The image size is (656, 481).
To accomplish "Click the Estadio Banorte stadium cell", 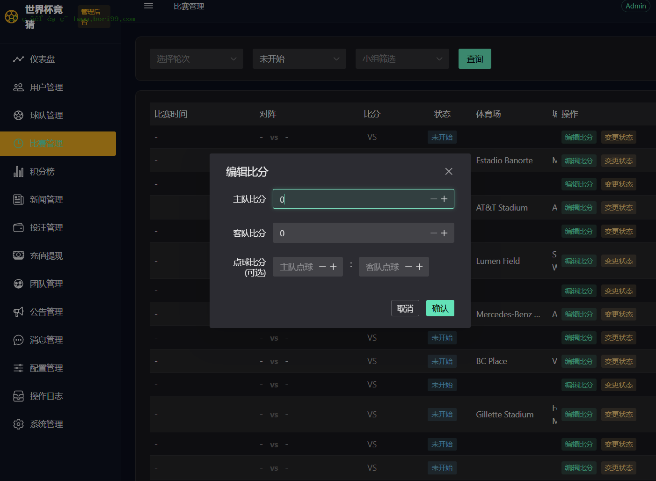I will (504, 160).
